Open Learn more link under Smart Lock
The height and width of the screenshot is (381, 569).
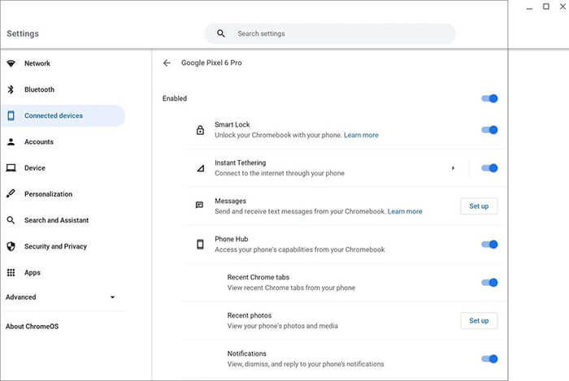point(361,135)
